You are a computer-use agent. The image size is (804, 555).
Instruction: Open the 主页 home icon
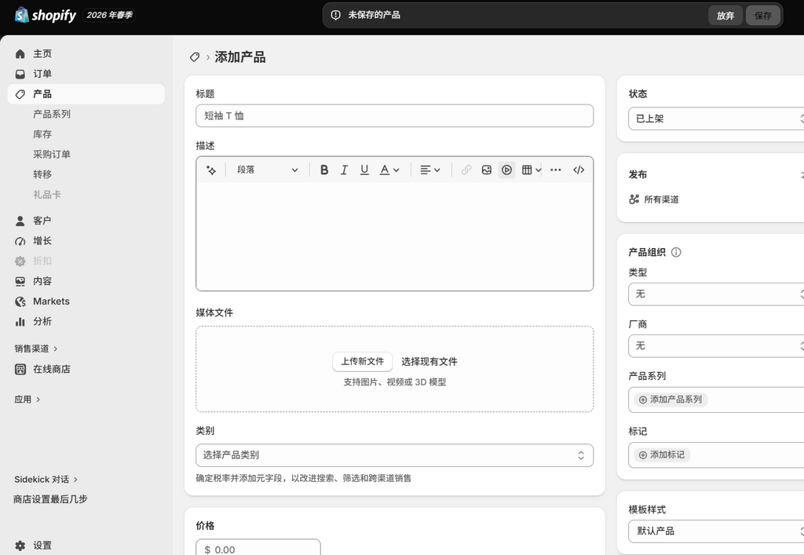click(20, 54)
